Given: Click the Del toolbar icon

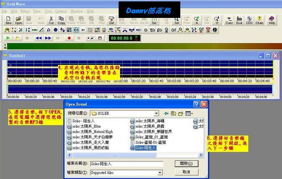Looking at the screenshot, I should [112, 20].
